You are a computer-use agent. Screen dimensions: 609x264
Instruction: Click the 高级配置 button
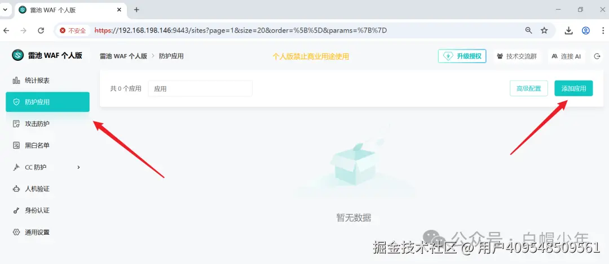pos(528,88)
